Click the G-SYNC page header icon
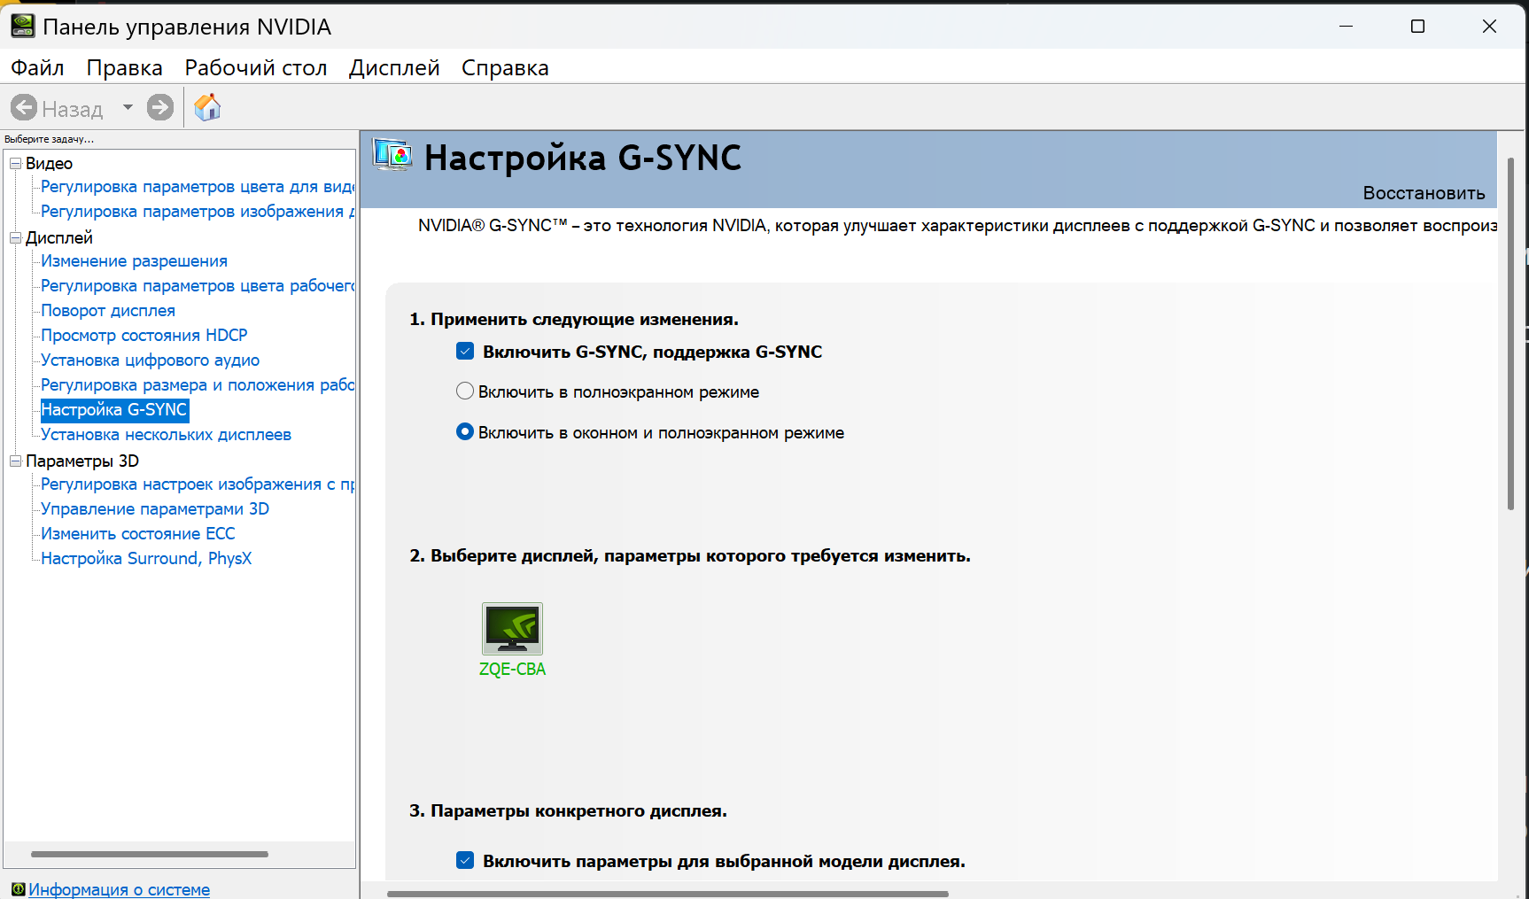Screen dimensions: 1529x899 [392, 156]
